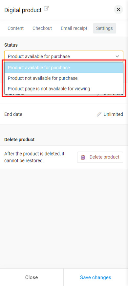Click the pencil edit icon for End date
The height and width of the screenshot is (286, 128).
coord(99,114)
